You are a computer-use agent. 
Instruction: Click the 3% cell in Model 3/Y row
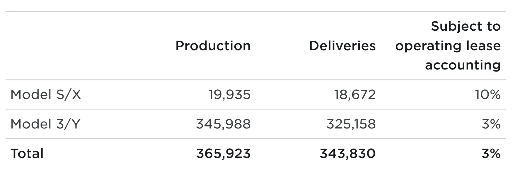pyautogui.click(x=491, y=124)
